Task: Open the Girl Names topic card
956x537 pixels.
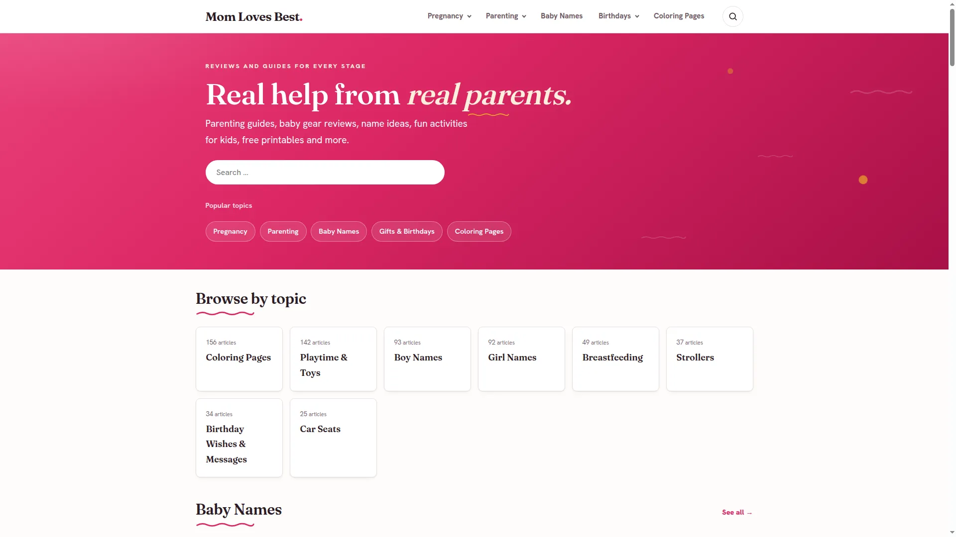Action: [521, 359]
